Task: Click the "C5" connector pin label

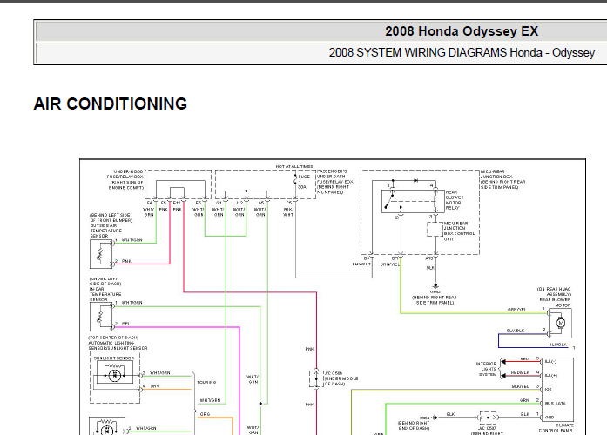Action: (289, 203)
